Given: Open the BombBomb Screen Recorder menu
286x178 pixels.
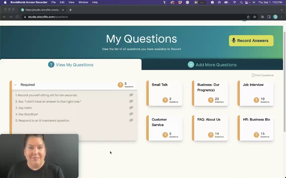Looking at the screenshot, I should [29, 2].
